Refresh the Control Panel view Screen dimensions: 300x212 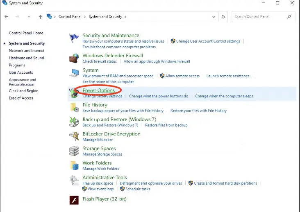223,17
